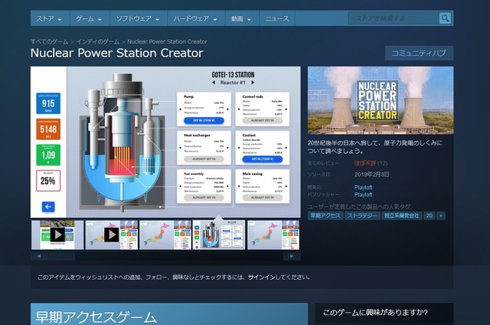Viewport: 490px width, 325px height.
Task: Open the ニュース tab
Action: pyautogui.click(x=277, y=18)
